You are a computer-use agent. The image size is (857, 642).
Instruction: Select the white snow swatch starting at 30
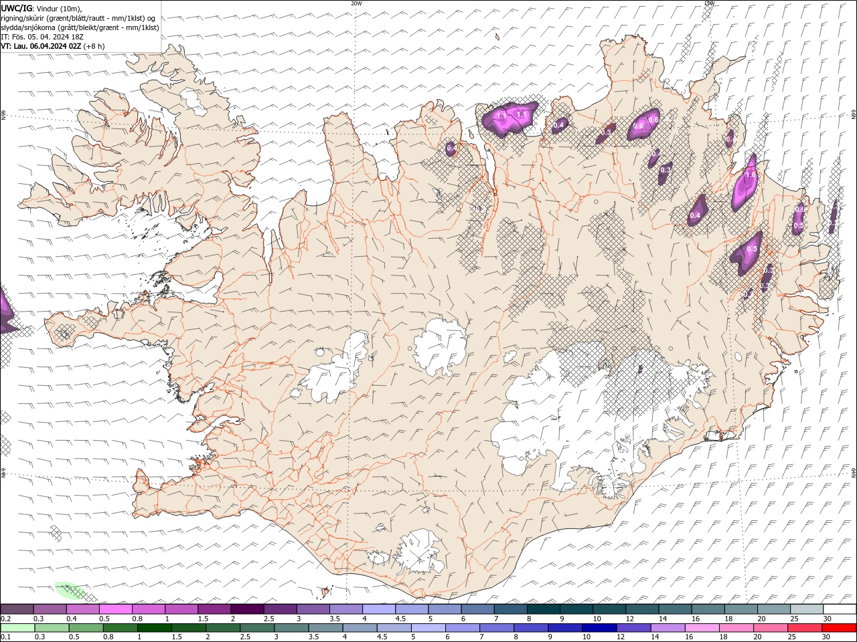840,609
